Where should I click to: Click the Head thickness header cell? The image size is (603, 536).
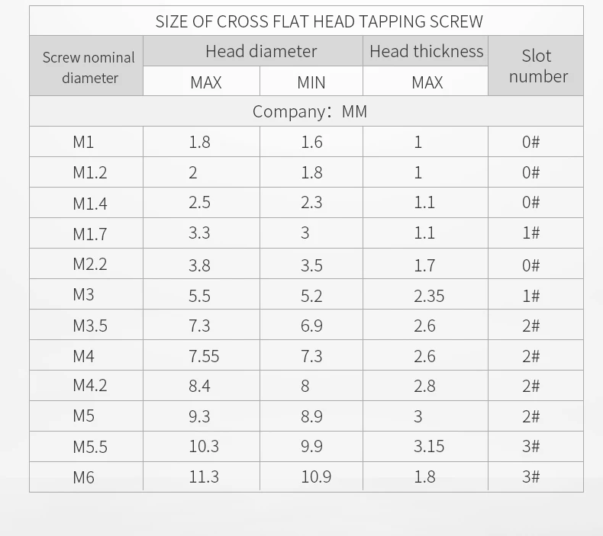click(x=426, y=52)
